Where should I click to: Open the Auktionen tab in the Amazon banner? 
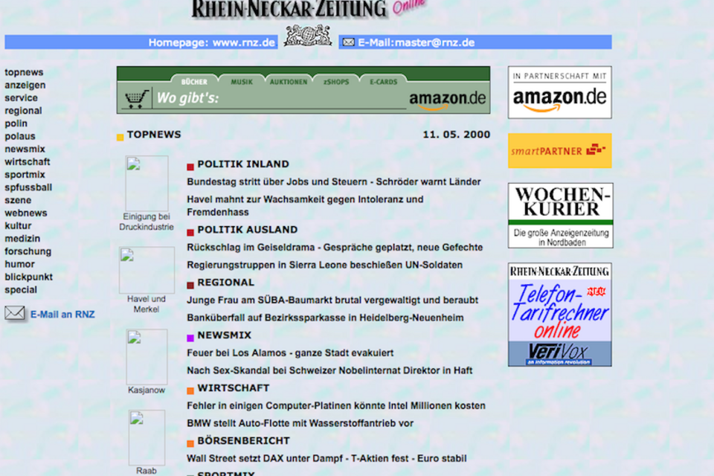(x=289, y=82)
